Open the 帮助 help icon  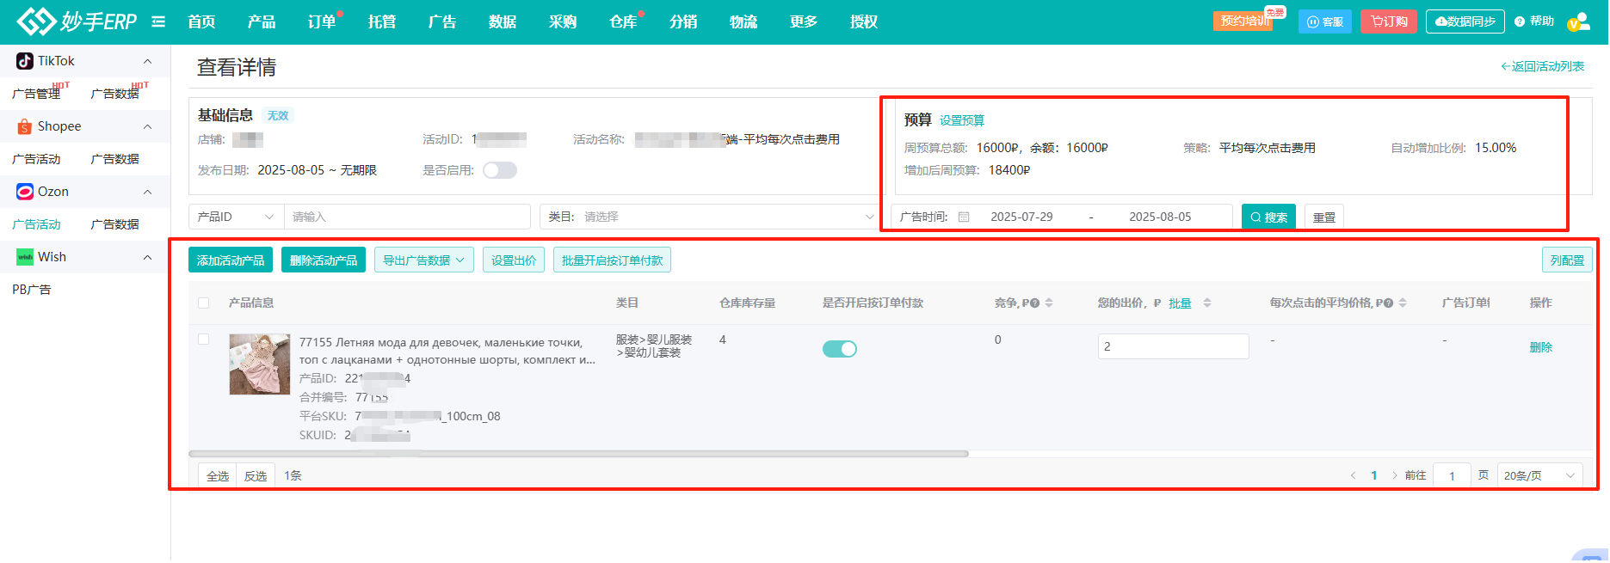pos(1521,21)
